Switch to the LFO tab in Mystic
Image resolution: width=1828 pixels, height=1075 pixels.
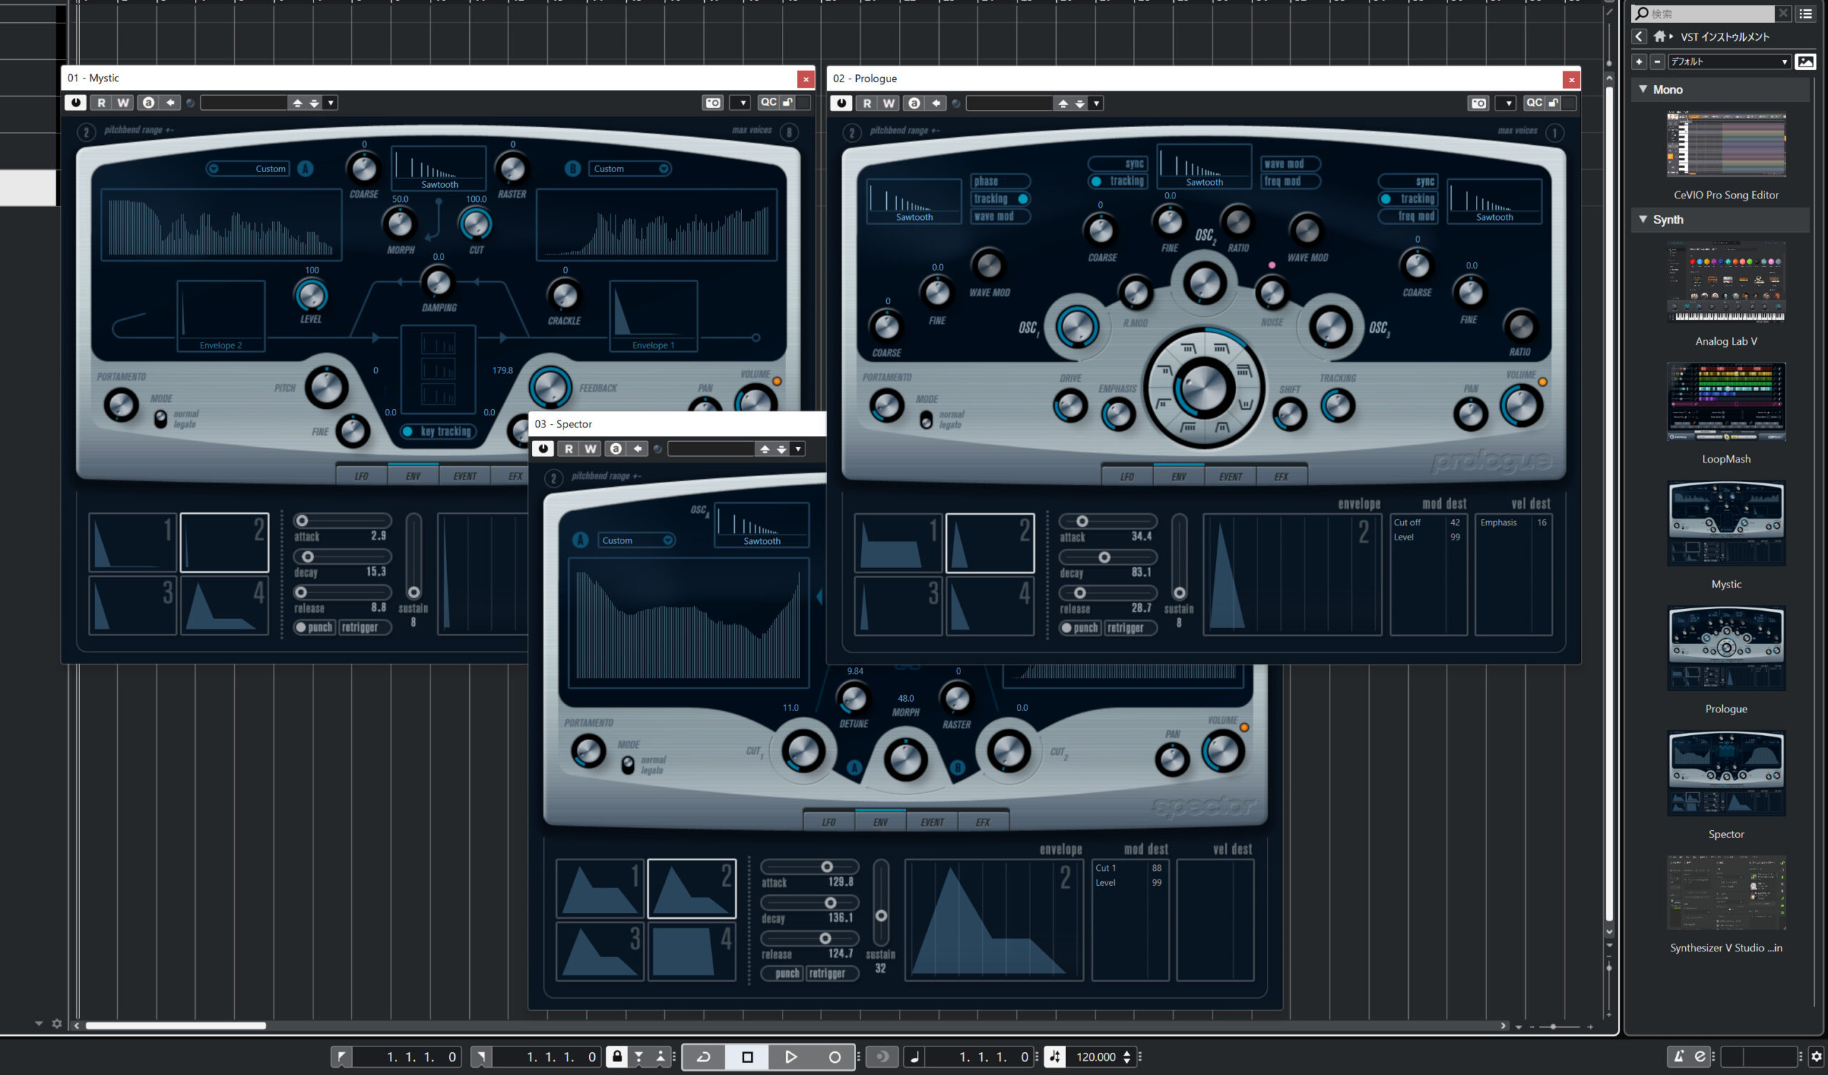[x=361, y=477]
